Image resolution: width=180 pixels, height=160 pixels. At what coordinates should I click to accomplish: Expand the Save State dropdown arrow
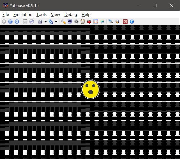point(45,22)
